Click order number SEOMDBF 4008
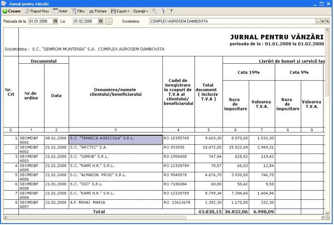The image size is (334, 225). pyautogui.click(x=31, y=186)
